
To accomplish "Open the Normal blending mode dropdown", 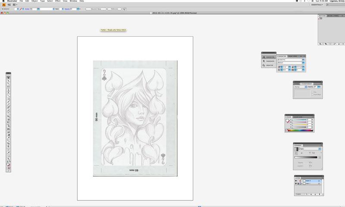I will coord(301,87).
